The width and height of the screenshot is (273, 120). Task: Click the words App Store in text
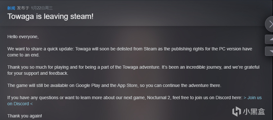(128, 86)
